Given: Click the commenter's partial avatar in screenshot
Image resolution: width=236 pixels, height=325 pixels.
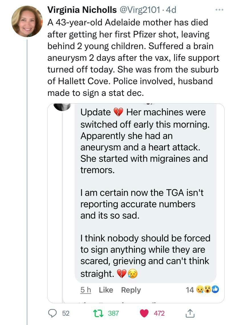Looking at the screenshot, I should click(x=64, y=107).
